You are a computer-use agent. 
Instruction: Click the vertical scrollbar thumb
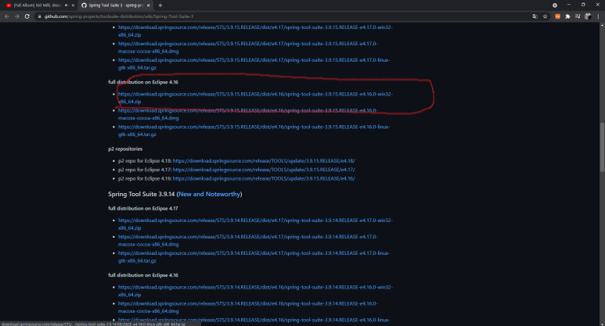[x=602, y=147]
